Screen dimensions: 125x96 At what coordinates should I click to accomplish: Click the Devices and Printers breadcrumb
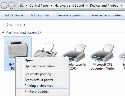tap(104, 6)
